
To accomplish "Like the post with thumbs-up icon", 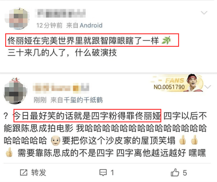I will [175, 172].
